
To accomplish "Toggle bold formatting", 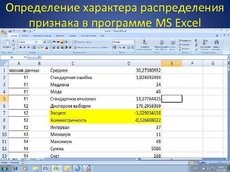I will tap(21, 47).
